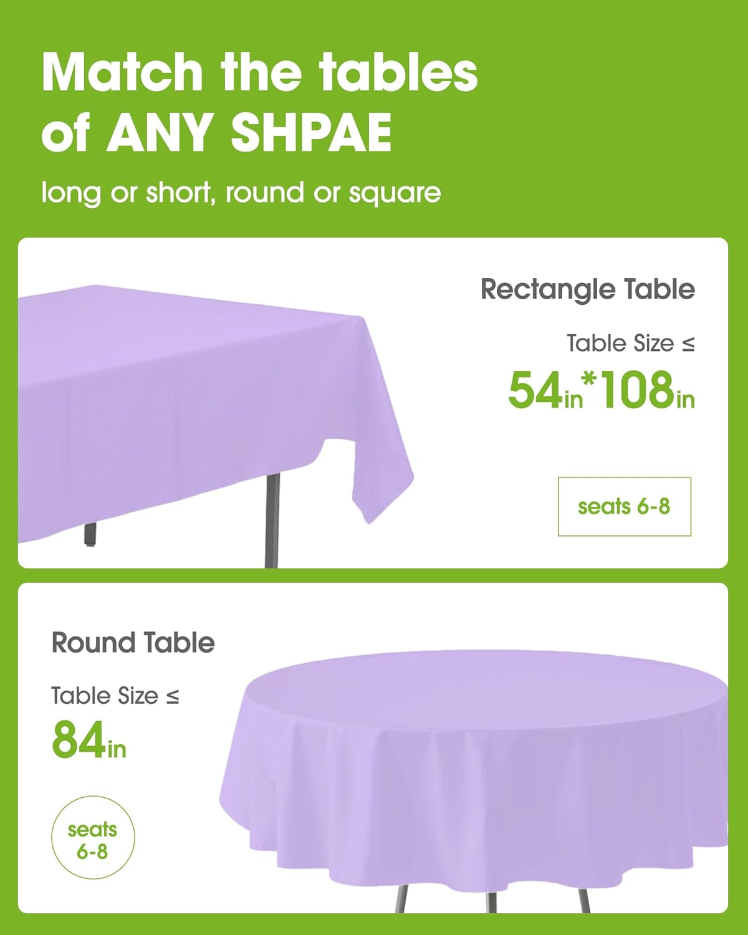Click the "84in" round table size
The height and width of the screenshot is (935, 748).
[89, 740]
